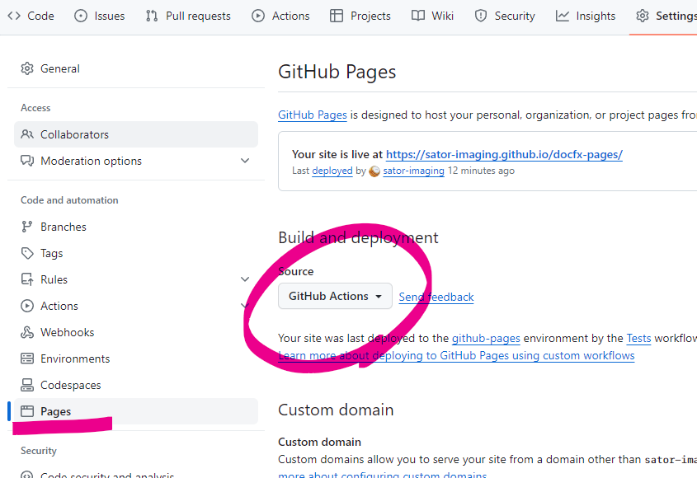Click the play icon of the top Actions tab
Image resolution: width=697 pixels, height=478 pixels.
(258, 16)
